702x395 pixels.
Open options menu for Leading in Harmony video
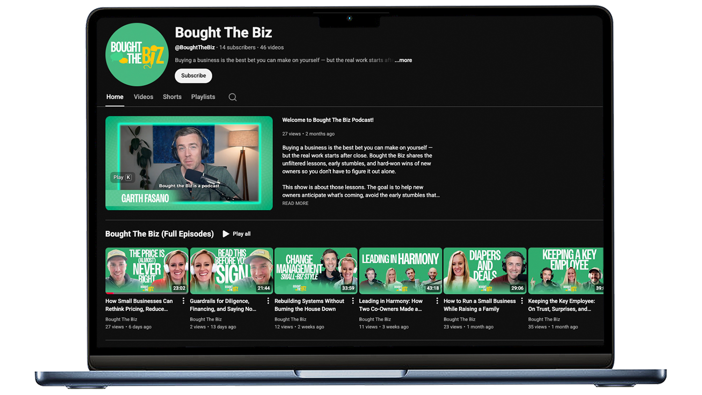pos(437,301)
